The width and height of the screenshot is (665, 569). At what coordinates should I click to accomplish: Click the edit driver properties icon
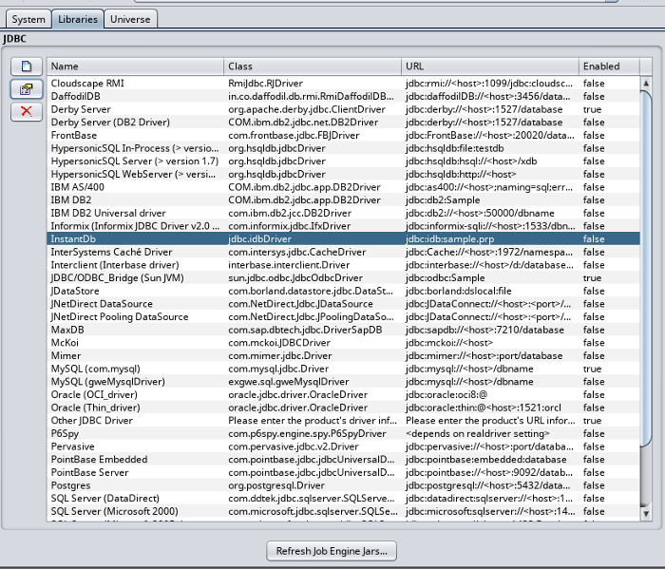pyautogui.click(x=26, y=89)
